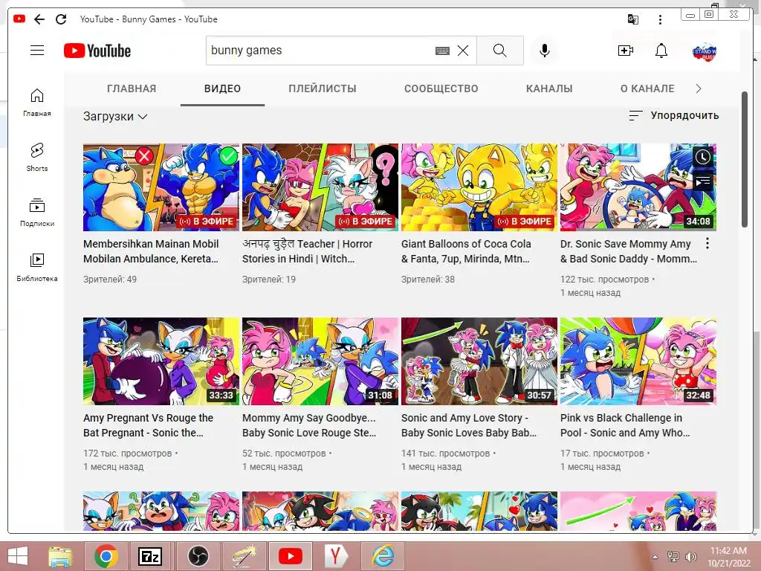Open Mommy Amy Say Goodbye title
This screenshot has height=571, width=761.
click(x=309, y=425)
